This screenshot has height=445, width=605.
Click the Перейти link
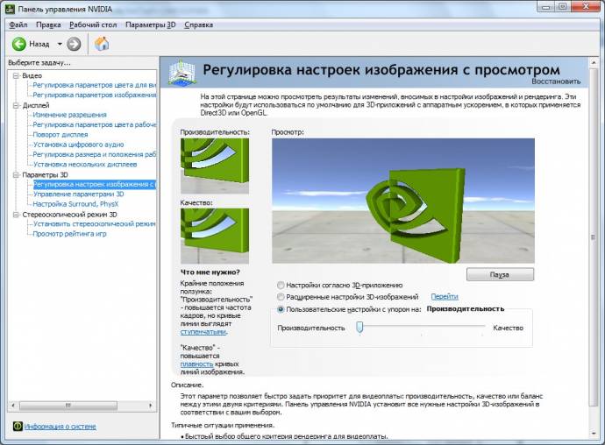[x=445, y=297]
